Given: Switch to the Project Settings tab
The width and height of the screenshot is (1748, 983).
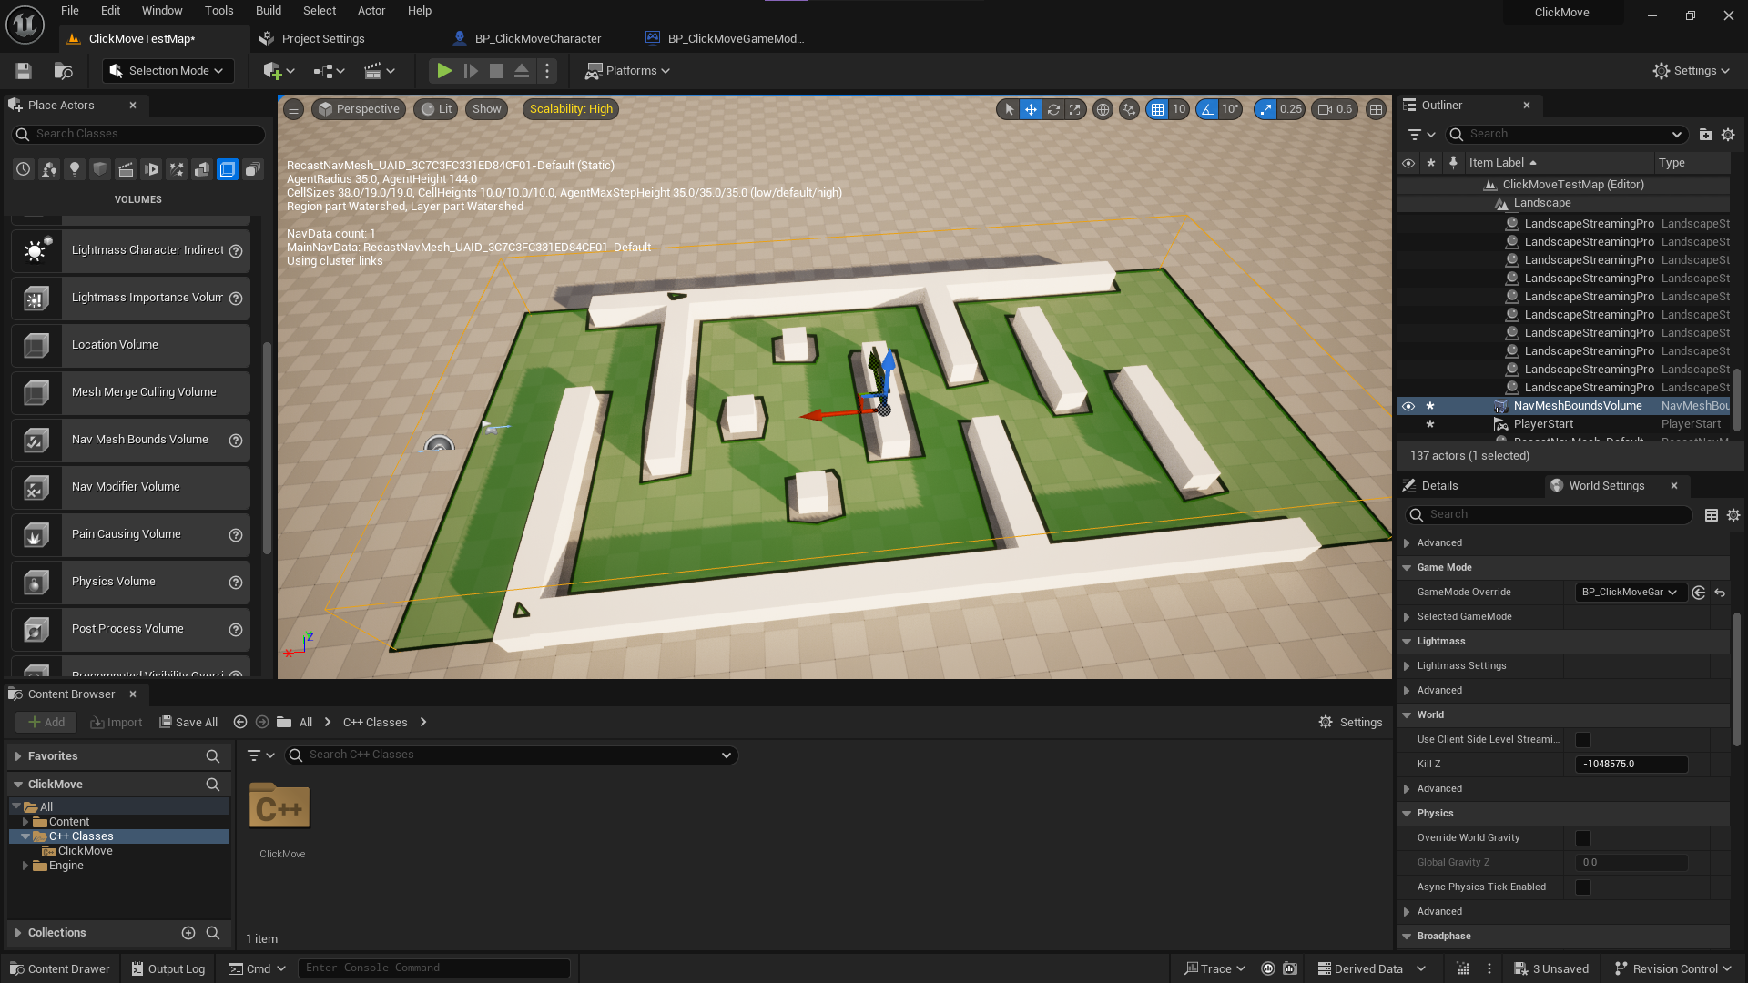Looking at the screenshot, I should (x=322, y=39).
